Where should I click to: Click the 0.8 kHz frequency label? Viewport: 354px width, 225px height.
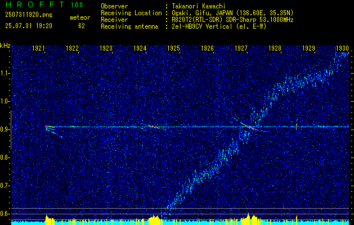5,157
